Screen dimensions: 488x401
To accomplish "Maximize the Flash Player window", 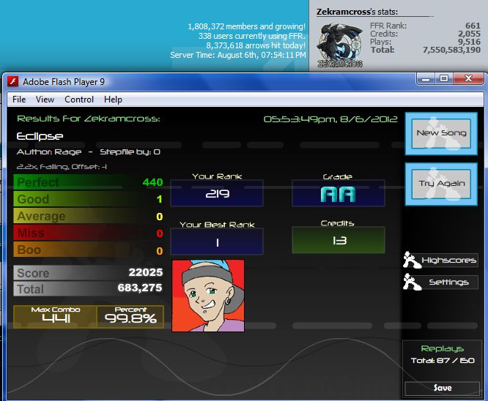I will pos(444,78).
